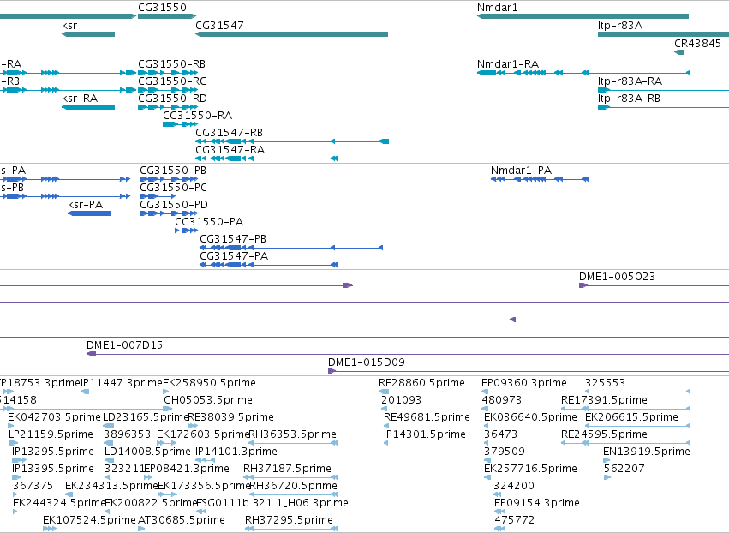Viewport: 729px width, 533px height.
Task: Select CDS CG31550-PD
Action: [x=169, y=213]
